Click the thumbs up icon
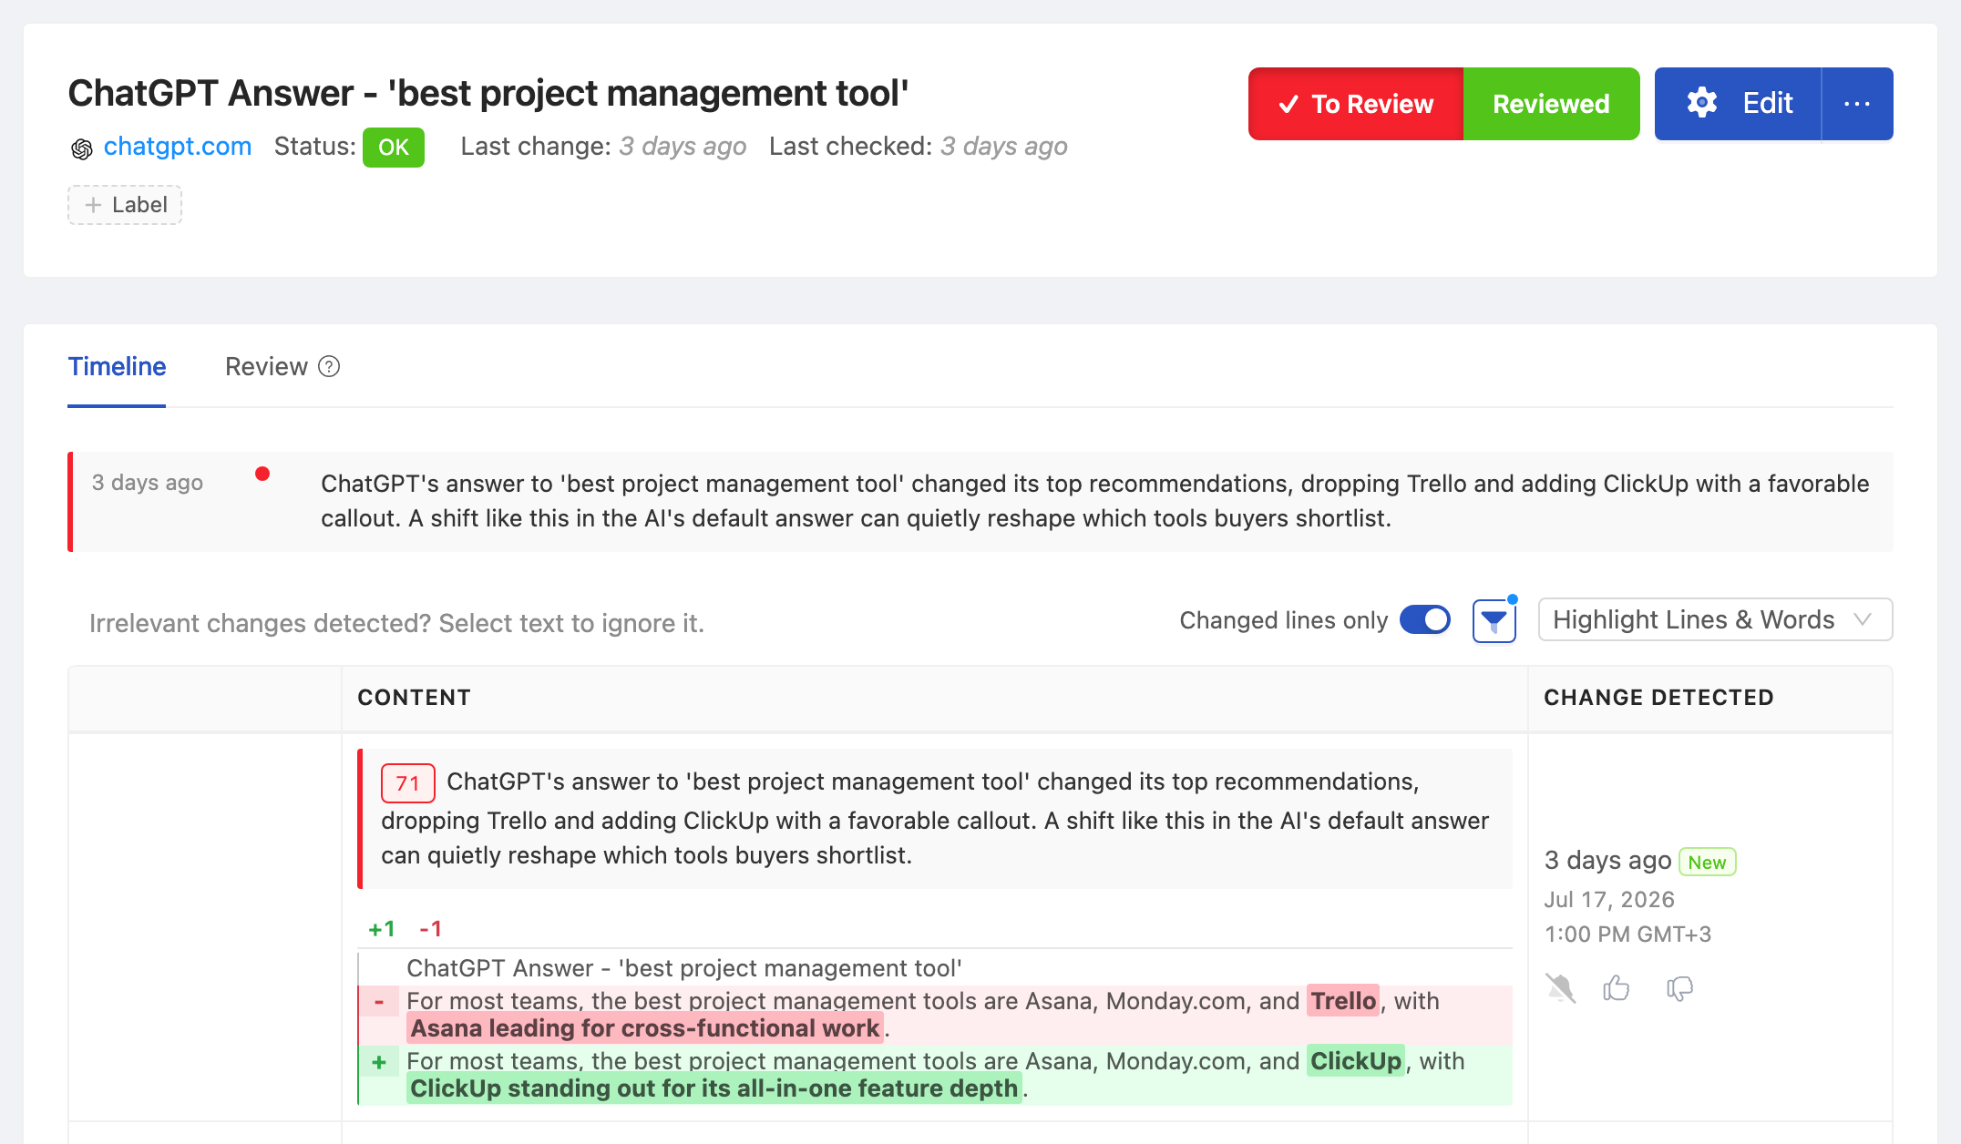1961x1144 pixels. [x=1617, y=988]
